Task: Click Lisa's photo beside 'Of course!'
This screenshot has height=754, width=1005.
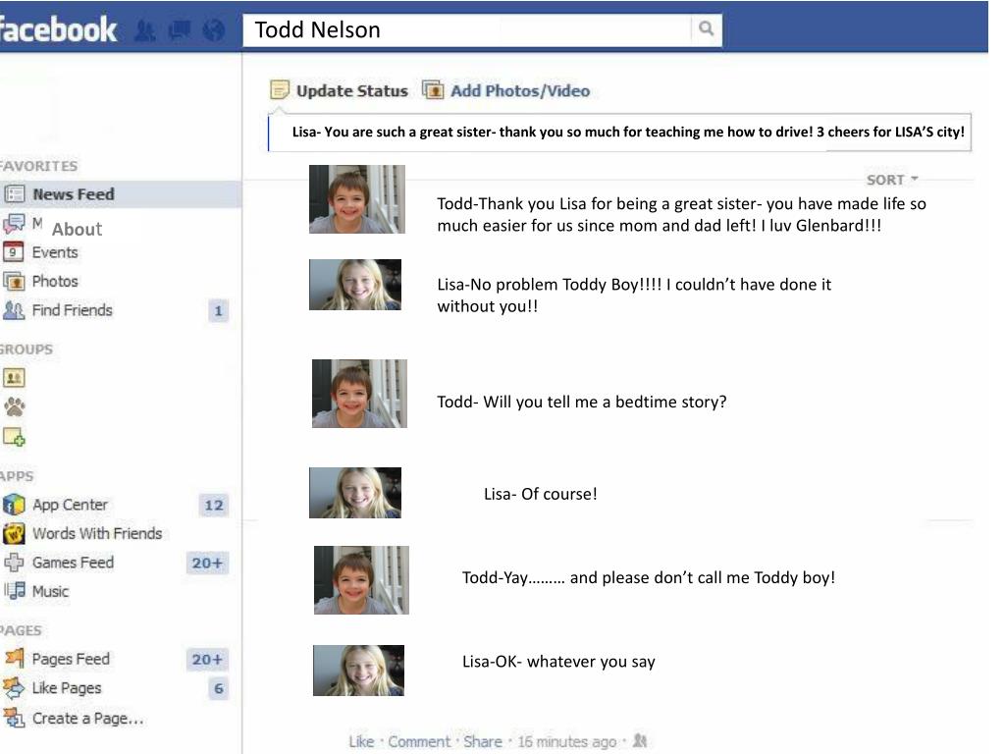Action: click(355, 493)
